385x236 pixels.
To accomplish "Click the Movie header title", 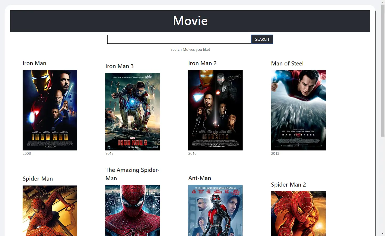I will tap(190, 21).
